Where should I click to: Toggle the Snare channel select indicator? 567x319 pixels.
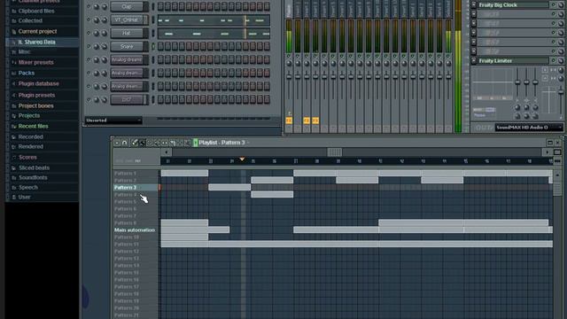[x=152, y=46]
